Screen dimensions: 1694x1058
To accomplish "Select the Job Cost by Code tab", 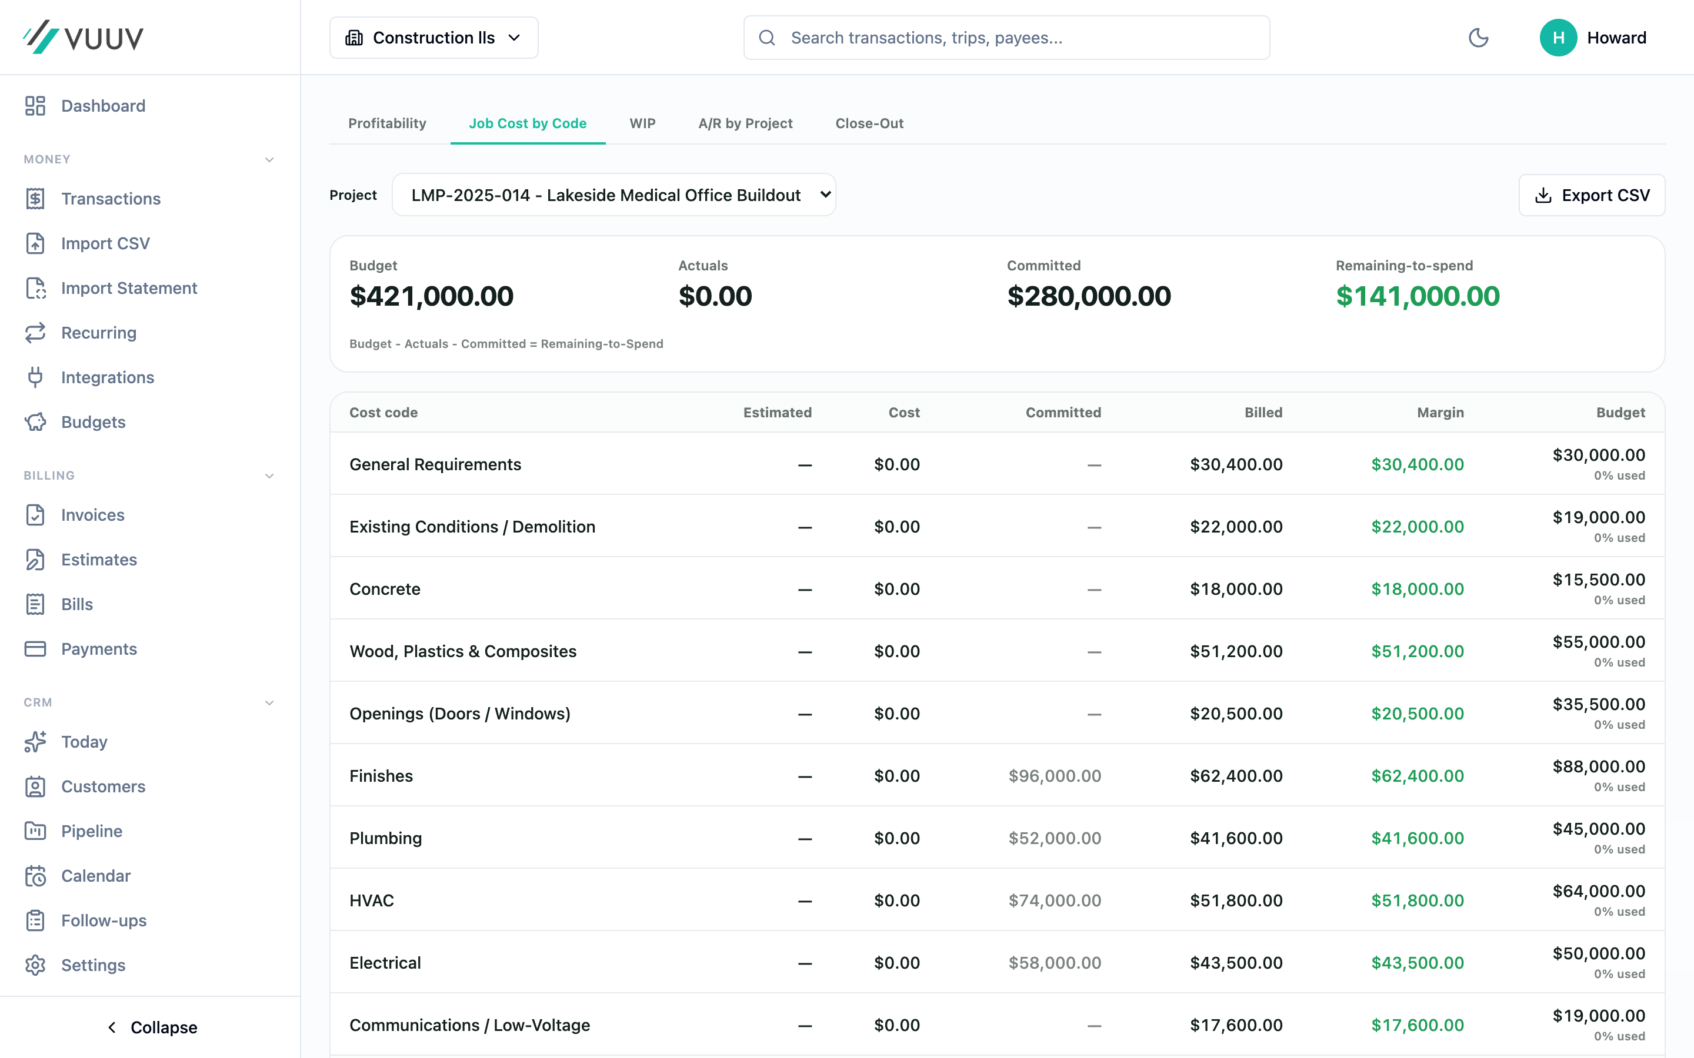I will 528,123.
